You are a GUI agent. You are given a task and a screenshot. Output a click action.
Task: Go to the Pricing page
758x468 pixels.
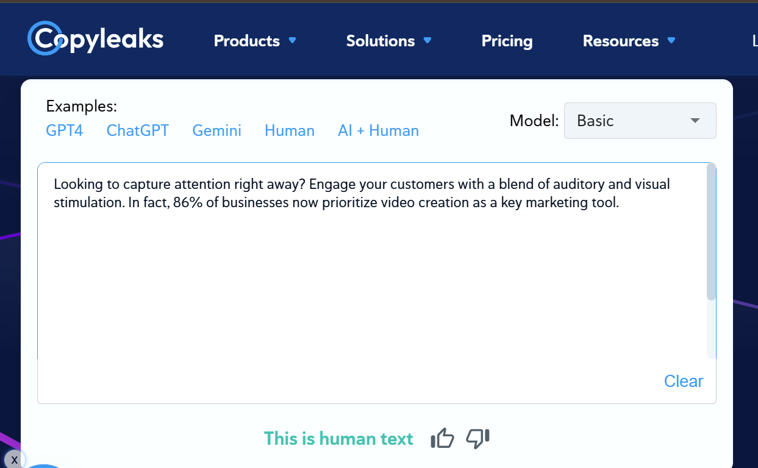point(507,41)
